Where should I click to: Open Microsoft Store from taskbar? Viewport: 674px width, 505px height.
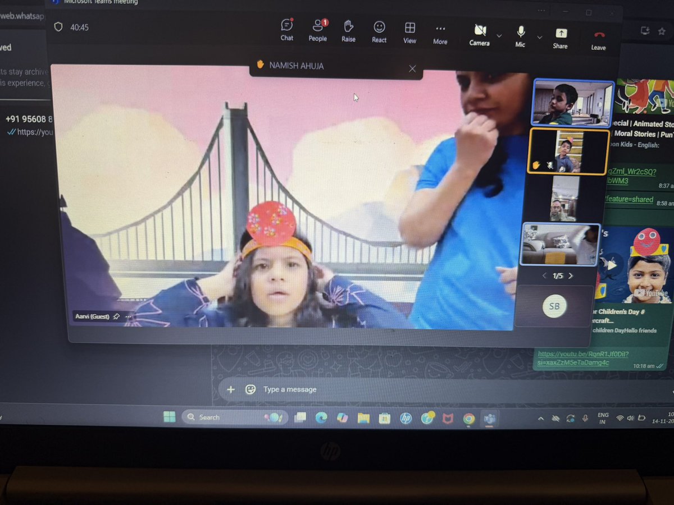[x=384, y=418]
